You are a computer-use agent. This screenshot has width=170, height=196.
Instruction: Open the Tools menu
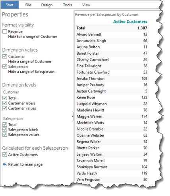[x=68, y=5]
